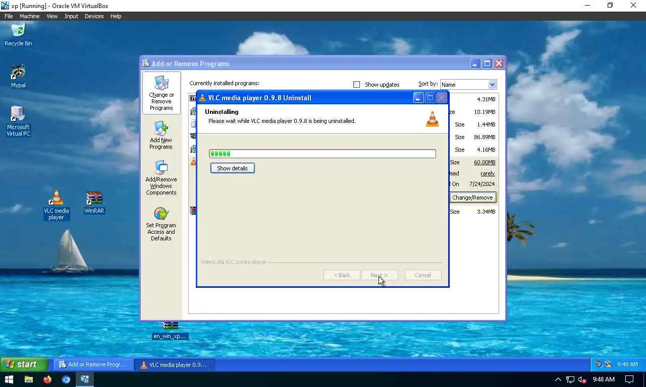Open VirtualBox Input menu
The image size is (646, 387).
pyautogui.click(x=71, y=16)
